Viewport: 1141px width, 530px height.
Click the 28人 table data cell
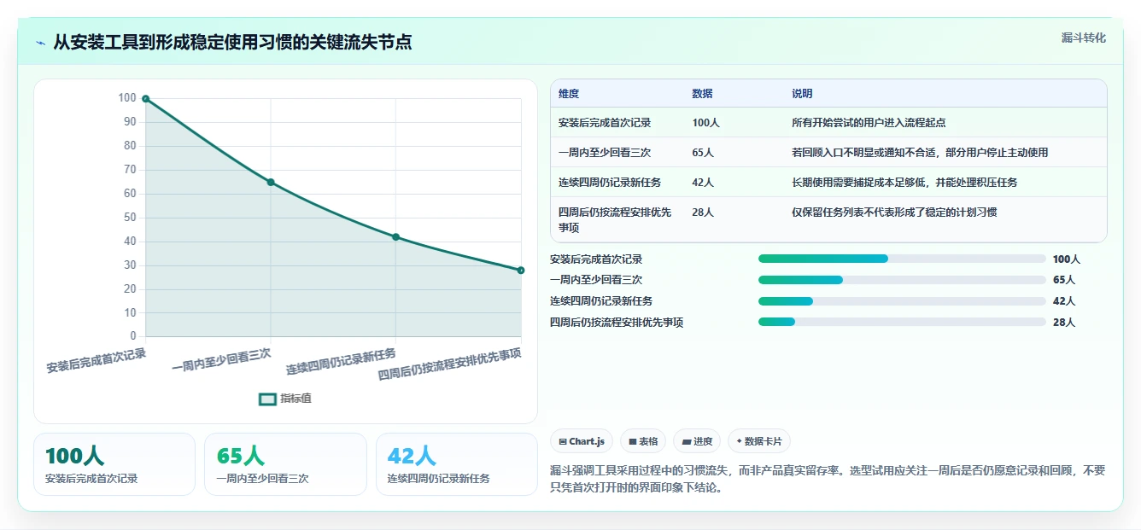point(703,213)
